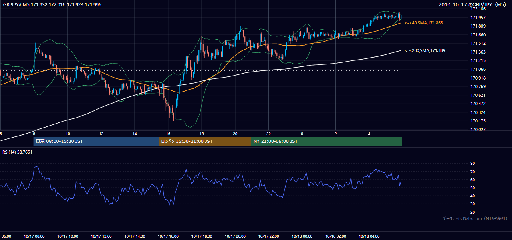Click the 10/18 00:00 date label
This screenshot has width=512, height=240.
coord(302,236)
